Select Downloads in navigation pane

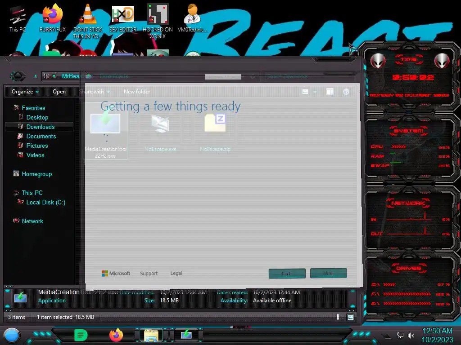(41, 127)
